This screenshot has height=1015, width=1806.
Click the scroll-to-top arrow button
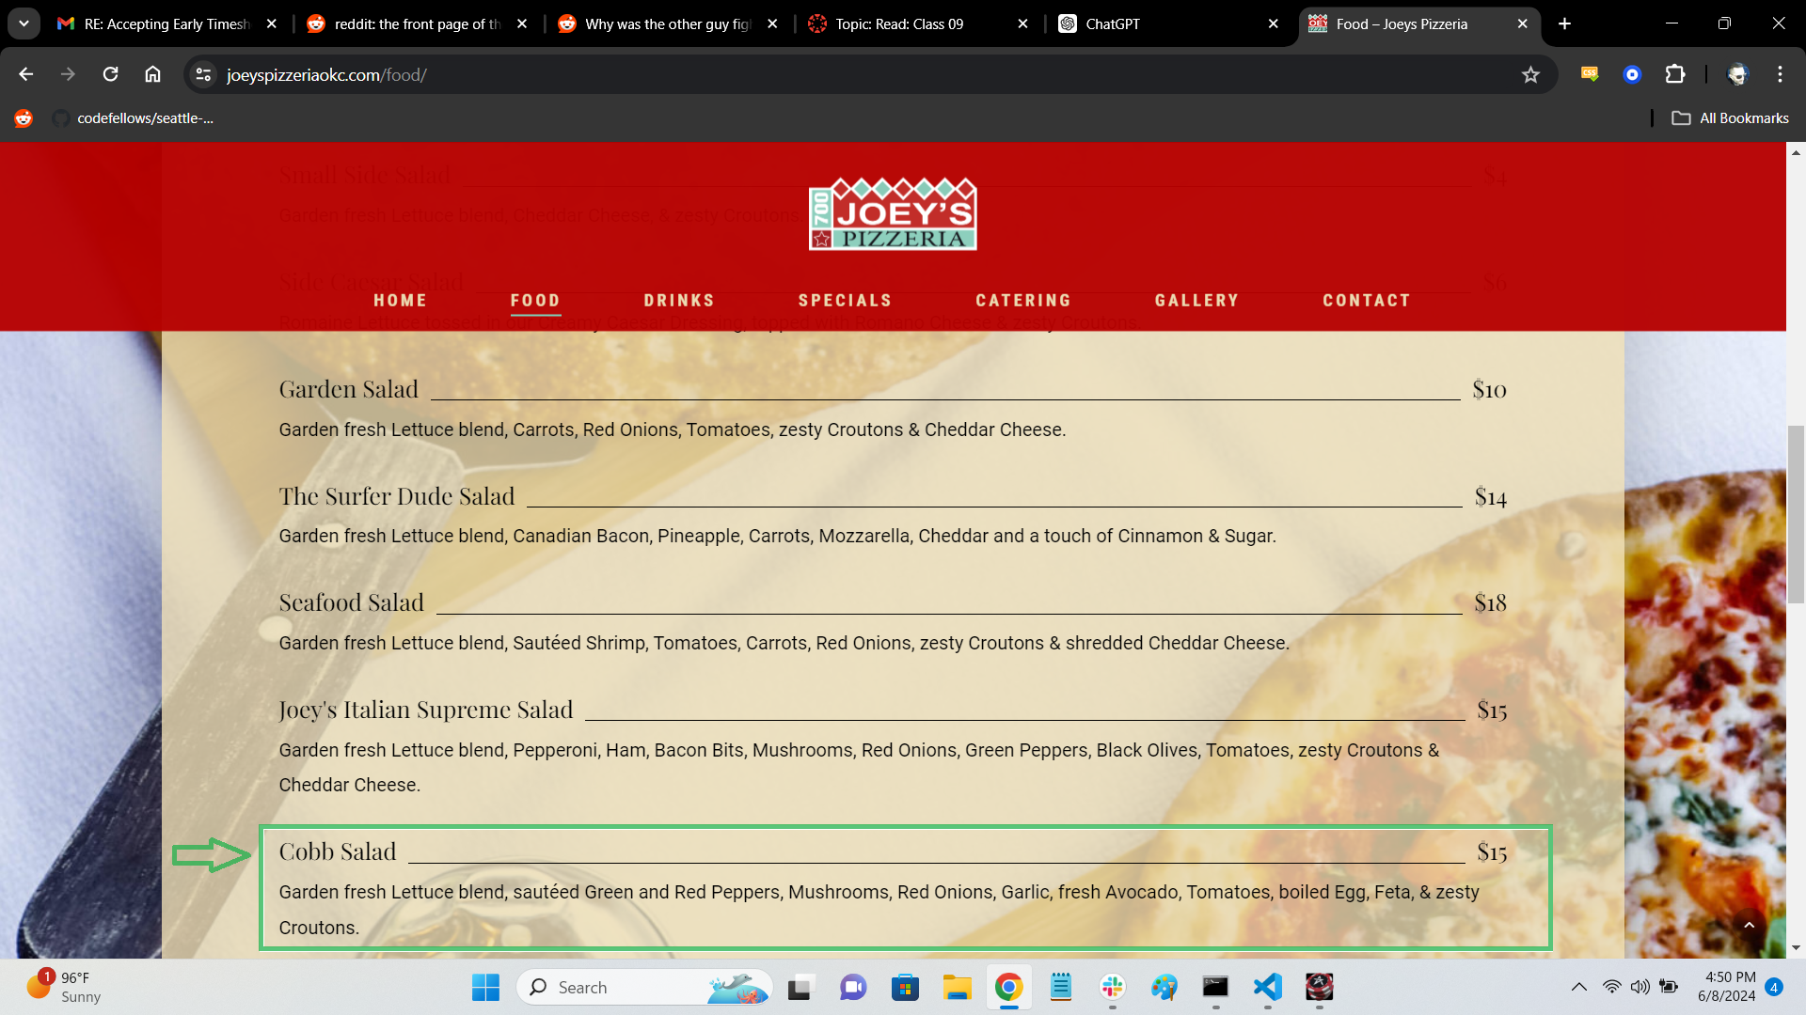tap(1749, 925)
